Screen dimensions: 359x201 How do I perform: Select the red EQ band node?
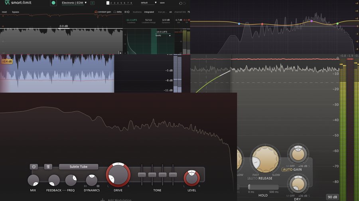pos(262,24)
